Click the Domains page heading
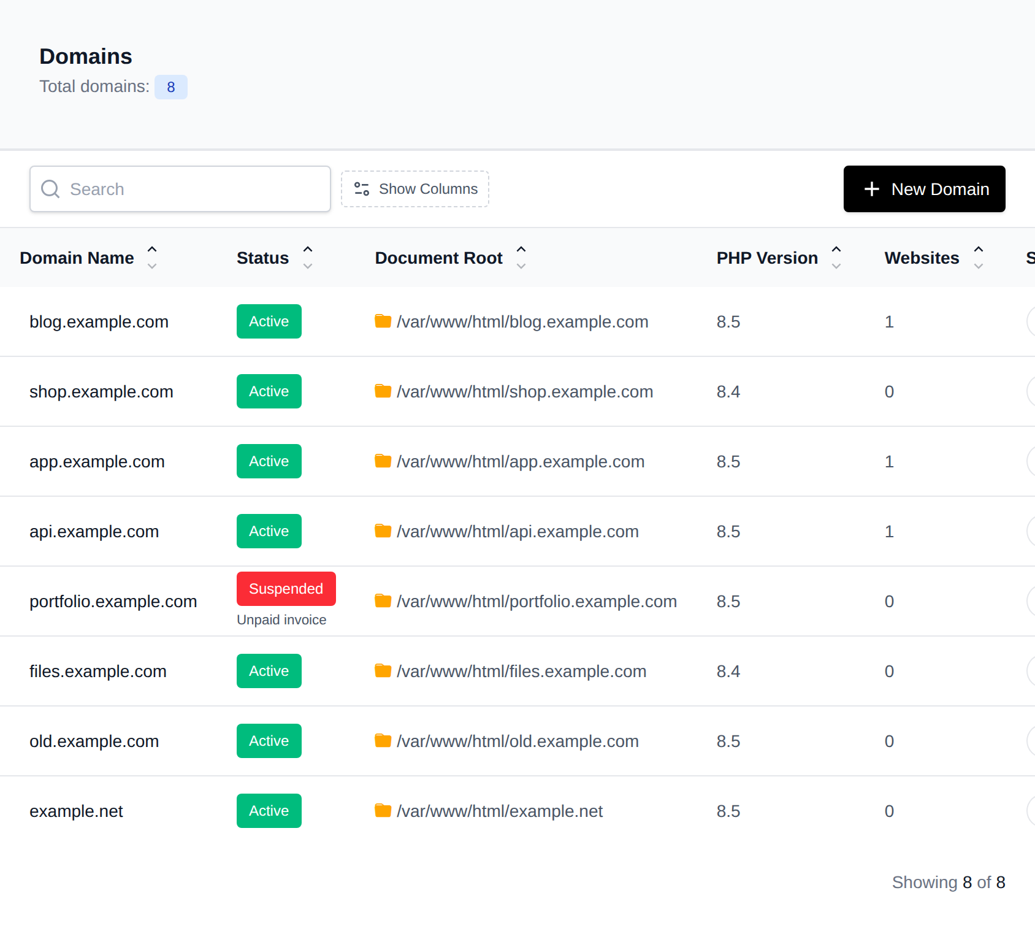The image size is (1035, 931). [x=86, y=56]
